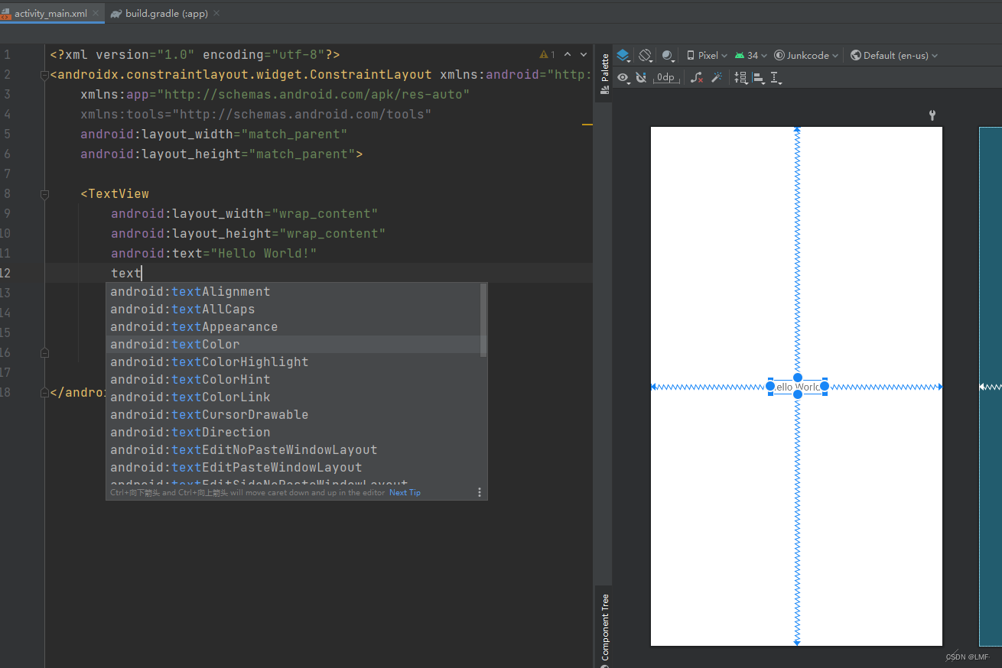Open the Guidelines helper icon
The width and height of the screenshot is (1002, 668).
point(776,77)
